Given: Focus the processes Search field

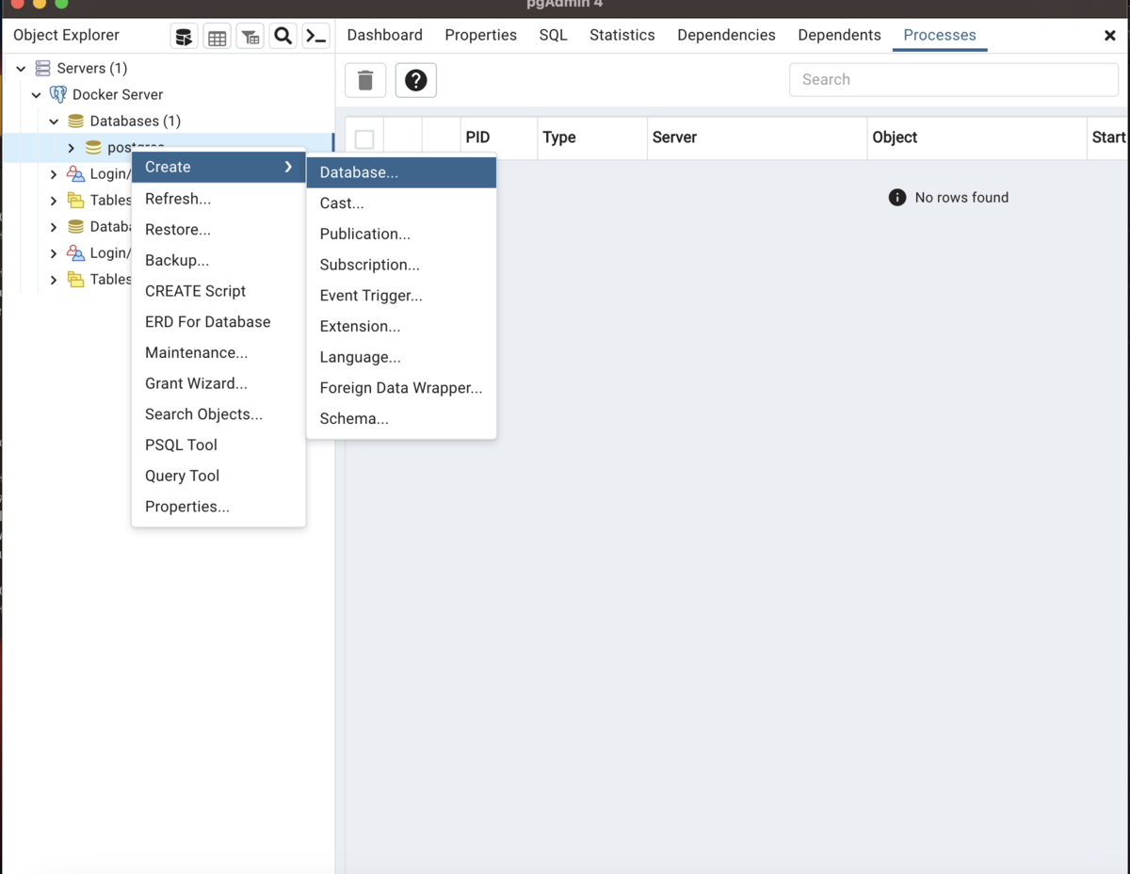Looking at the screenshot, I should pos(953,80).
